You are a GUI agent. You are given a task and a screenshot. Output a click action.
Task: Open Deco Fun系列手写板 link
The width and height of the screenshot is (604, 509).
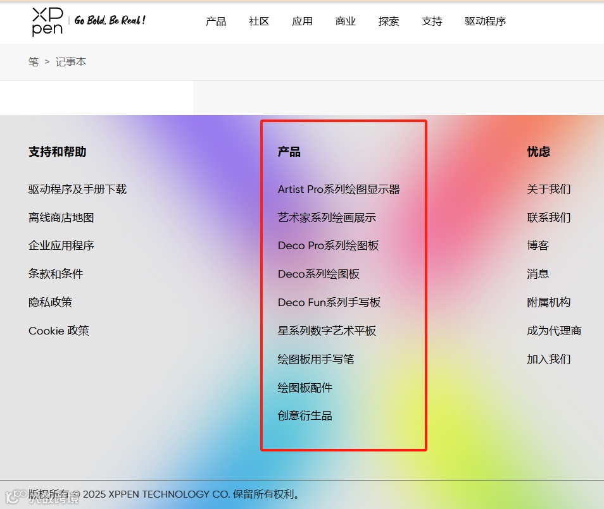click(329, 302)
